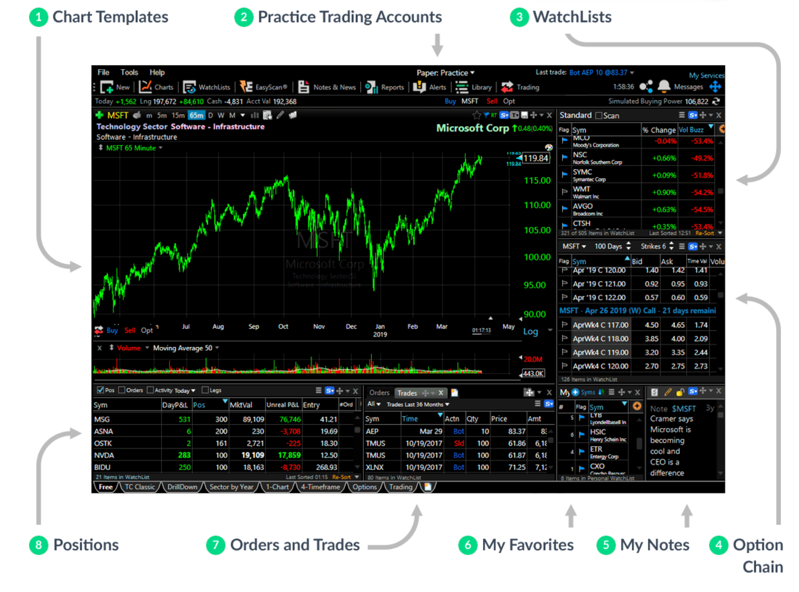Open the Tools menu
The height and width of the screenshot is (592, 799).
pos(129,72)
